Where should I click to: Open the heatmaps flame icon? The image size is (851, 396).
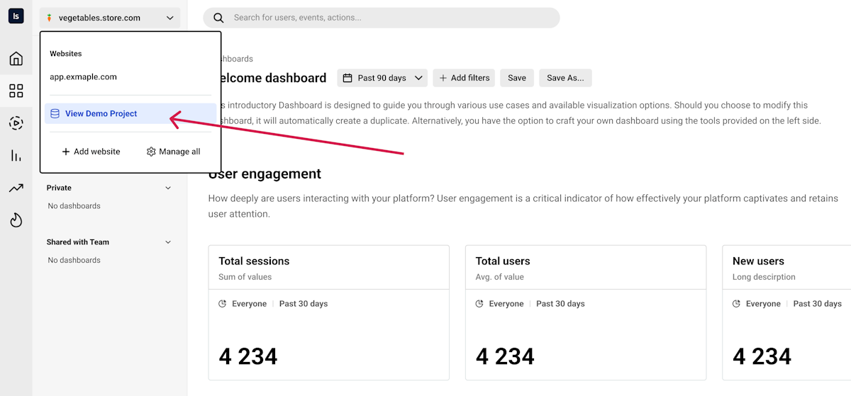coord(16,220)
